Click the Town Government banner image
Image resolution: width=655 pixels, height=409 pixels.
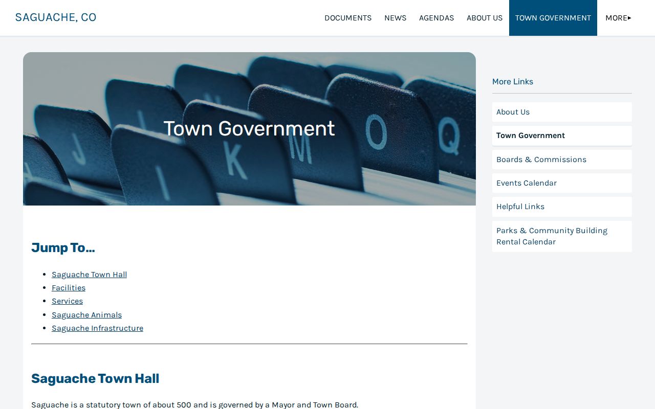(x=249, y=129)
